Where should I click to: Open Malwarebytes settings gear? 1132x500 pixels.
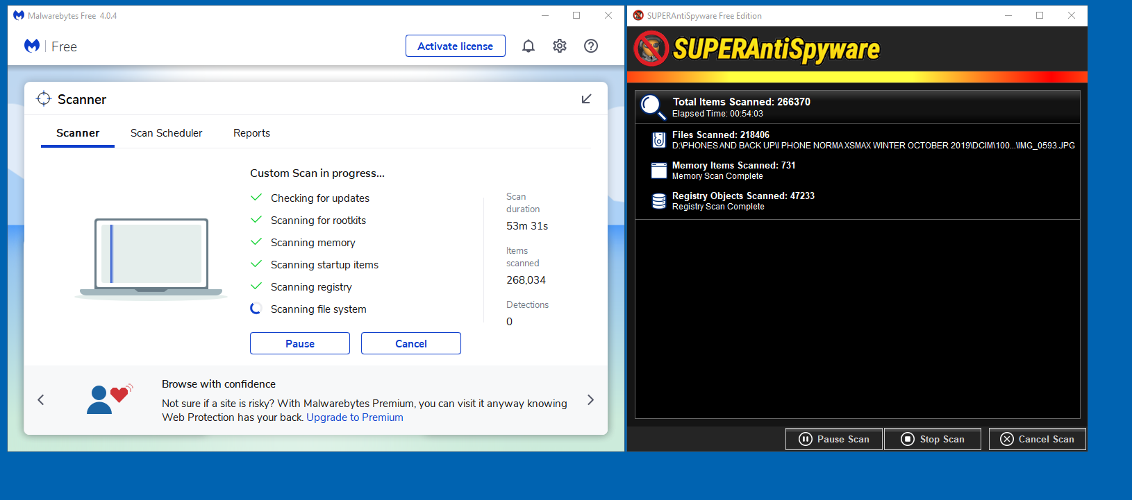tap(560, 46)
